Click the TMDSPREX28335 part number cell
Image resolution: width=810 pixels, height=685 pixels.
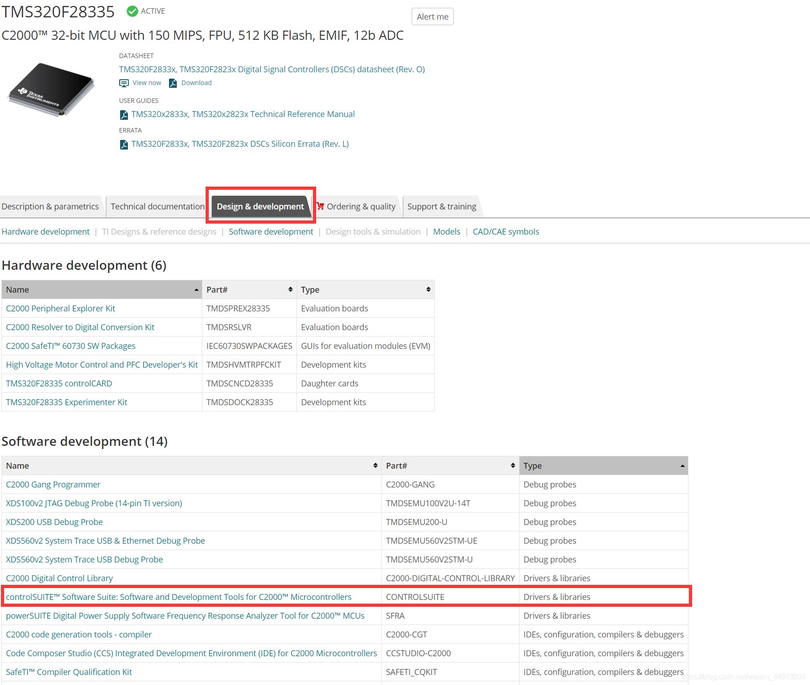coord(249,309)
